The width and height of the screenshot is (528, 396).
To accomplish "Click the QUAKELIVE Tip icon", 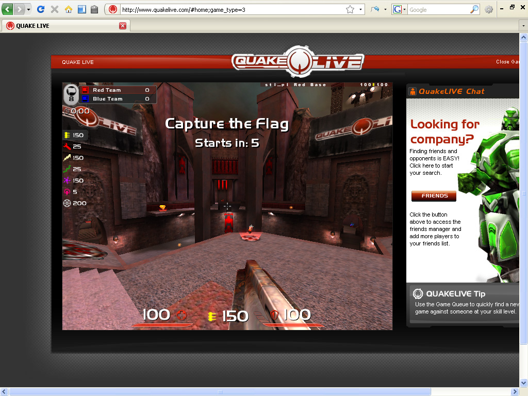I will [418, 293].
